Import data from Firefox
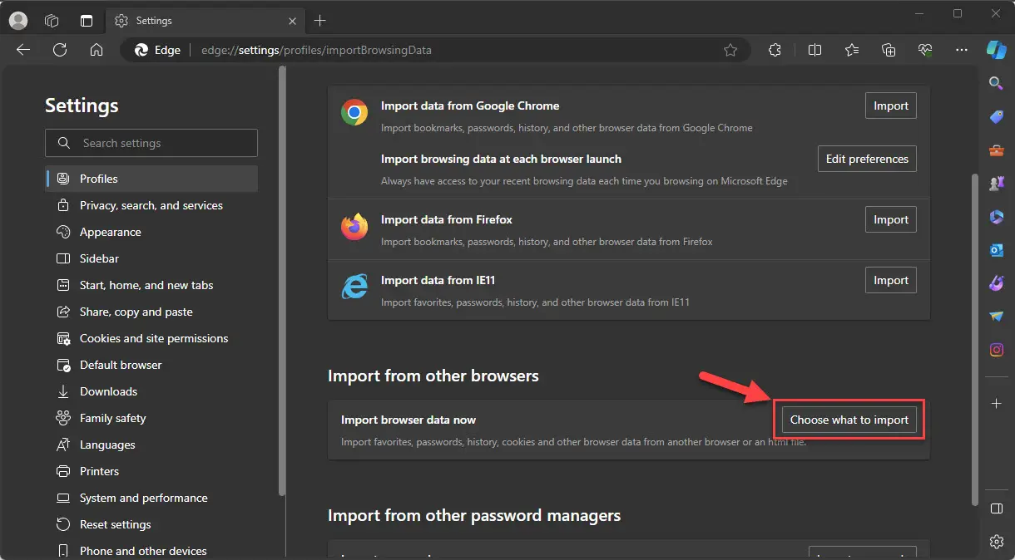 point(891,219)
